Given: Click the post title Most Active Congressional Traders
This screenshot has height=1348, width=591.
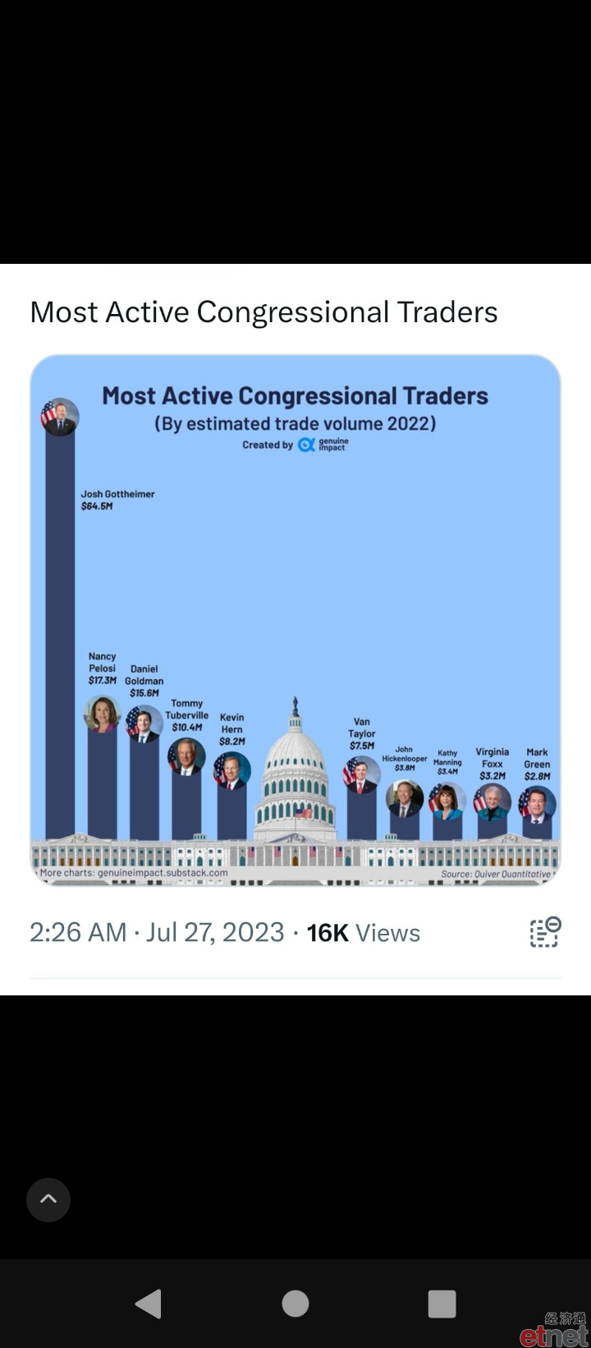Looking at the screenshot, I should click(x=264, y=312).
